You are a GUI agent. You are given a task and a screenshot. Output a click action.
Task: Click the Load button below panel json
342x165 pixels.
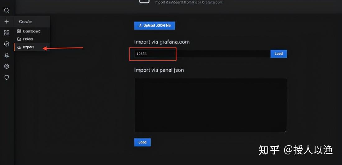(x=142, y=142)
